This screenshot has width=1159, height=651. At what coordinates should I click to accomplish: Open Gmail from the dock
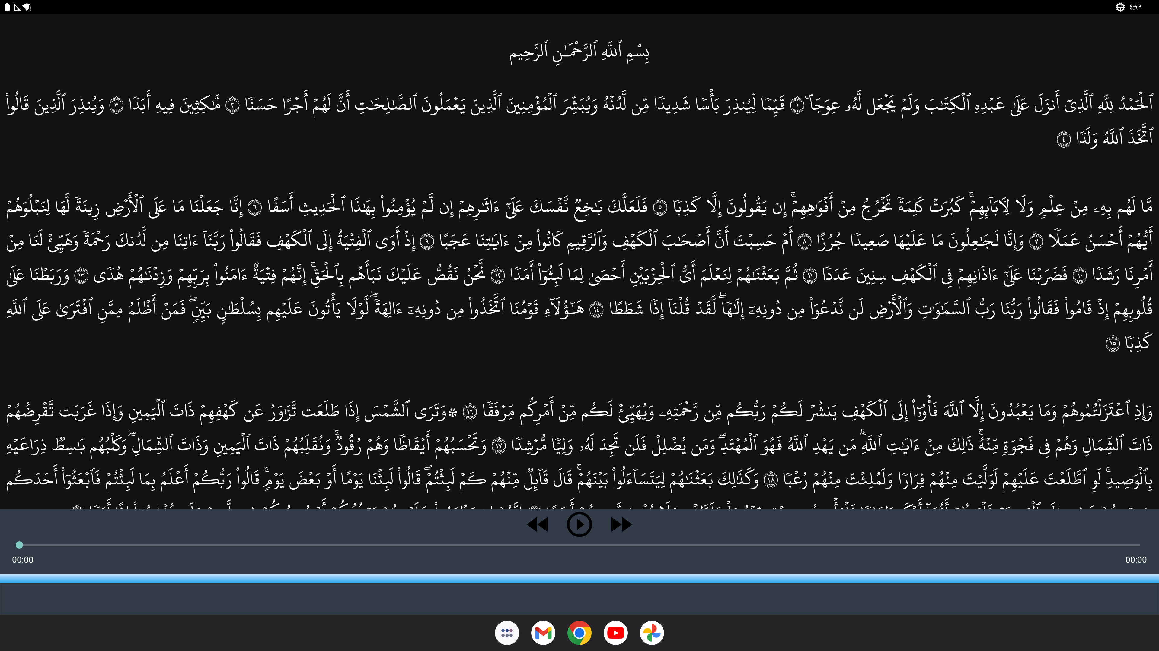click(543, 633)
